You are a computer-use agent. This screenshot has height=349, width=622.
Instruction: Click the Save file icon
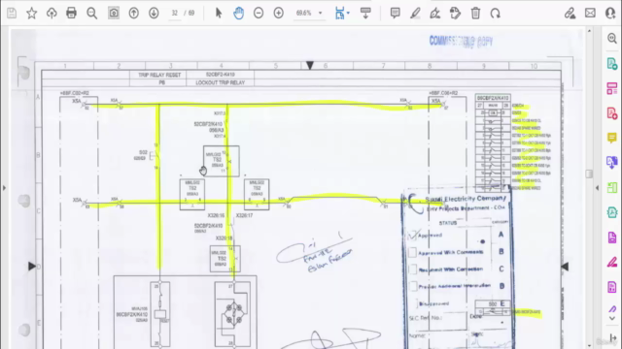[x=12, y=13]
